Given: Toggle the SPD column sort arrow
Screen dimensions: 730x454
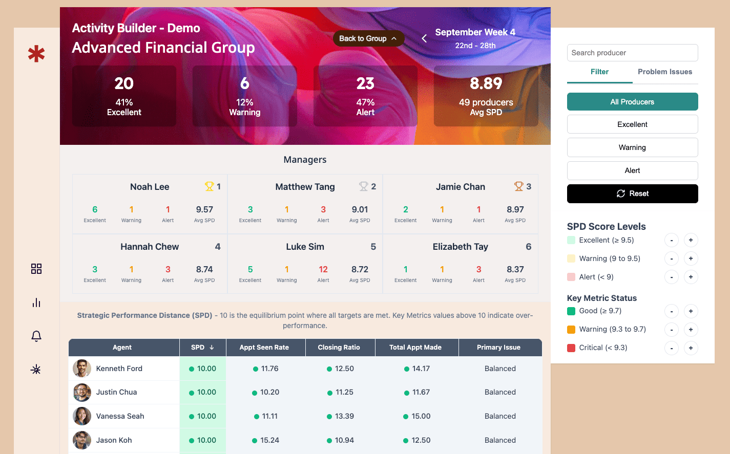Looking at the screenshot, I should tap(212, 347).
